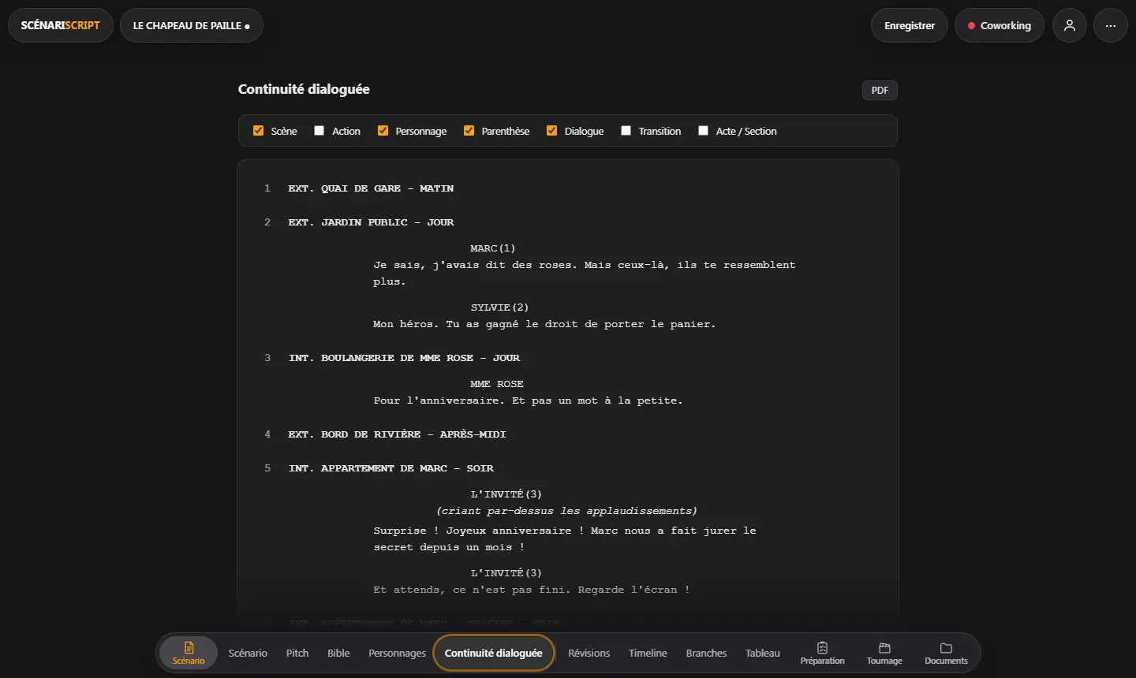Go to the Bible tab
The image size is (1136, 678).
(x=338, y=653)
